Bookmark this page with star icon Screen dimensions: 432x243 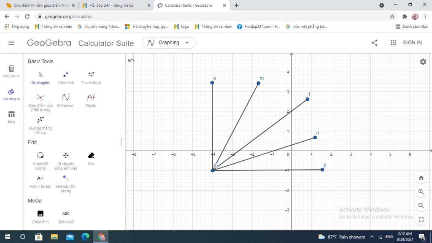392,16
